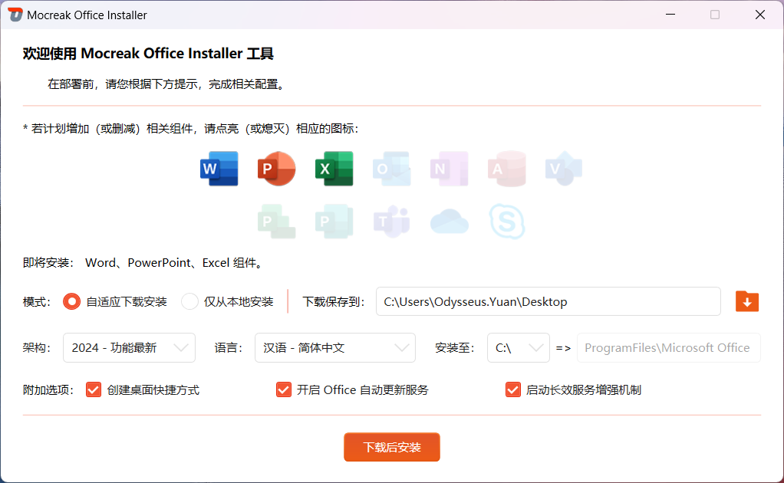Screen dimensions: 784x483
Task: Uncheck 创建桌面快捷方式 option
Action: [93, 389]
